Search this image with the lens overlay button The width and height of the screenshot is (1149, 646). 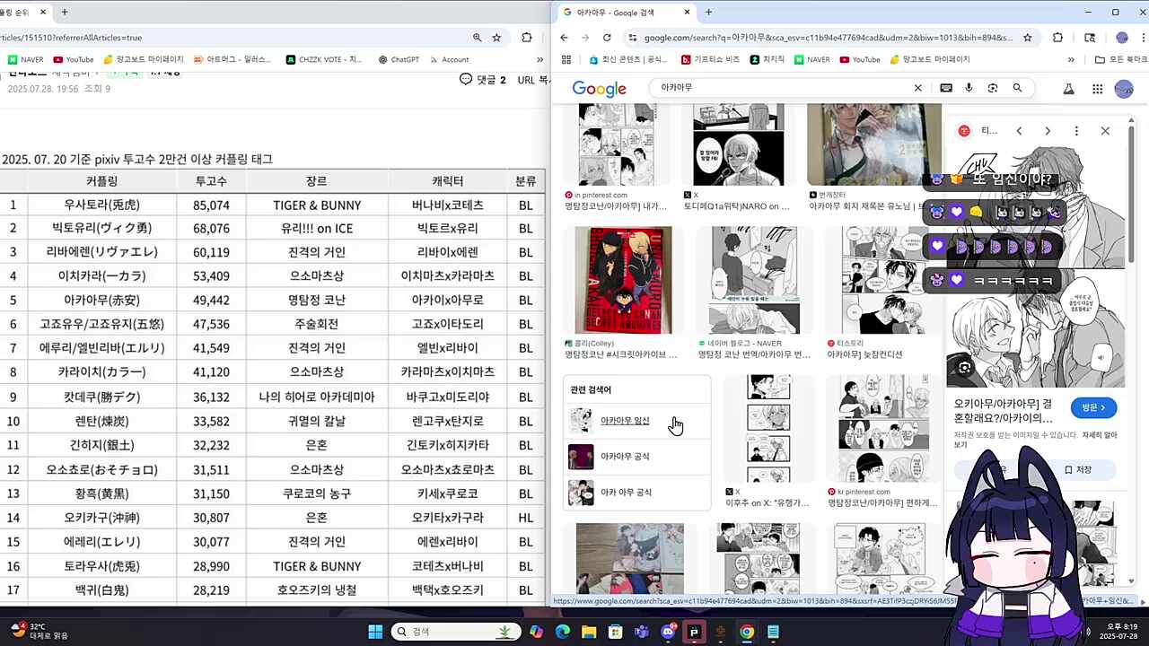[964, 368]
